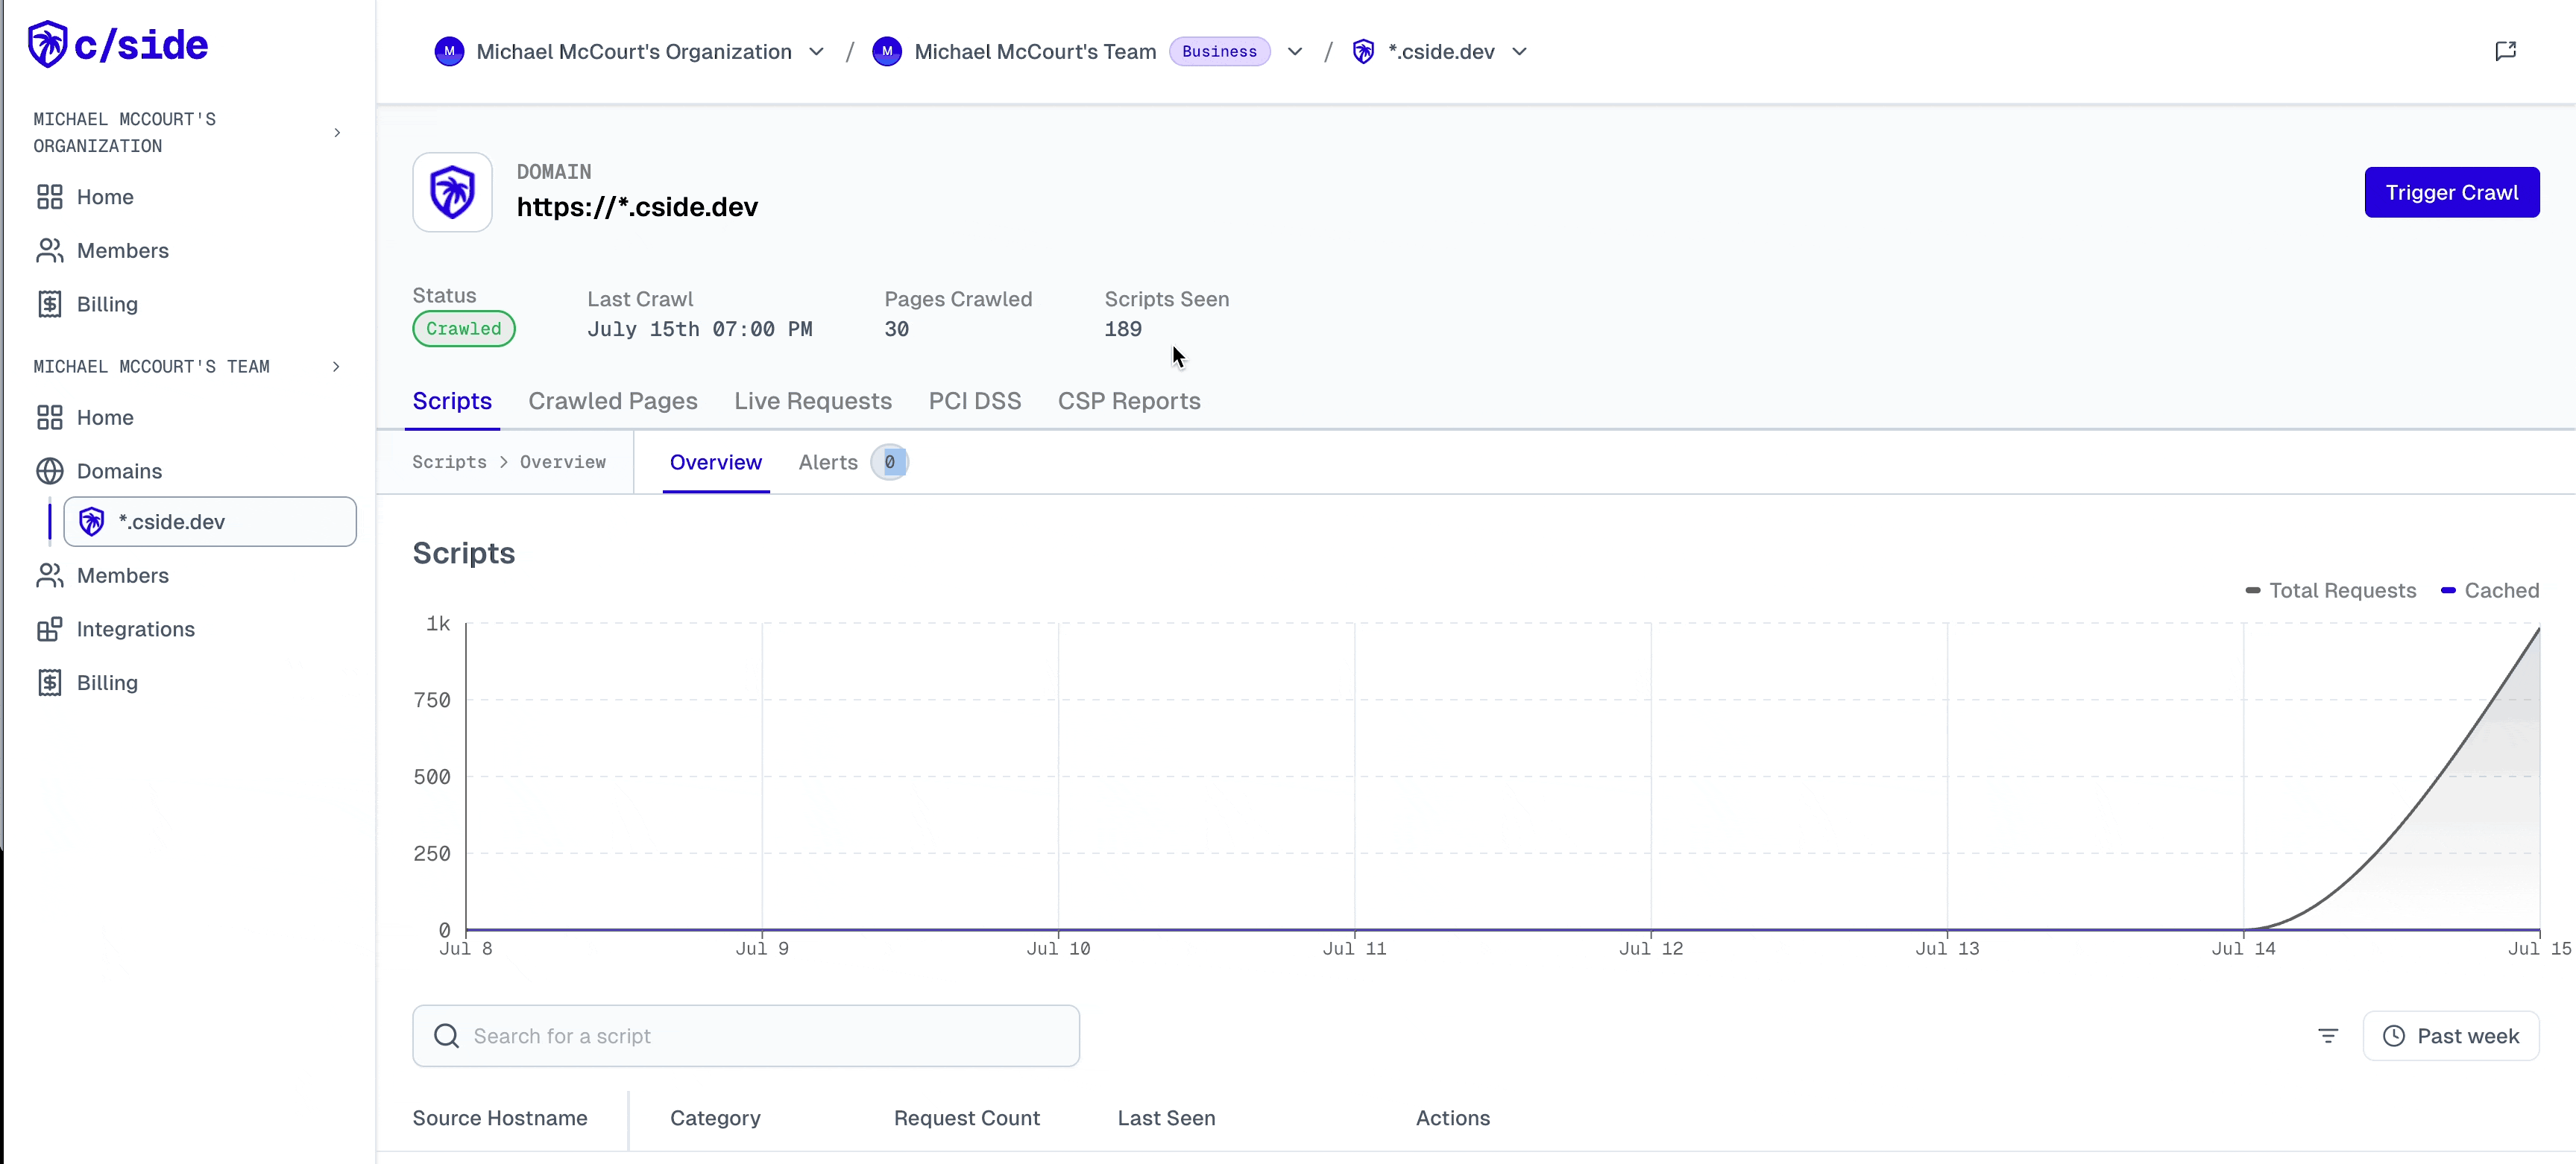Click the c/side logo icon
The height and width of the screenshot is (1164, 2576).
(47, 45)
